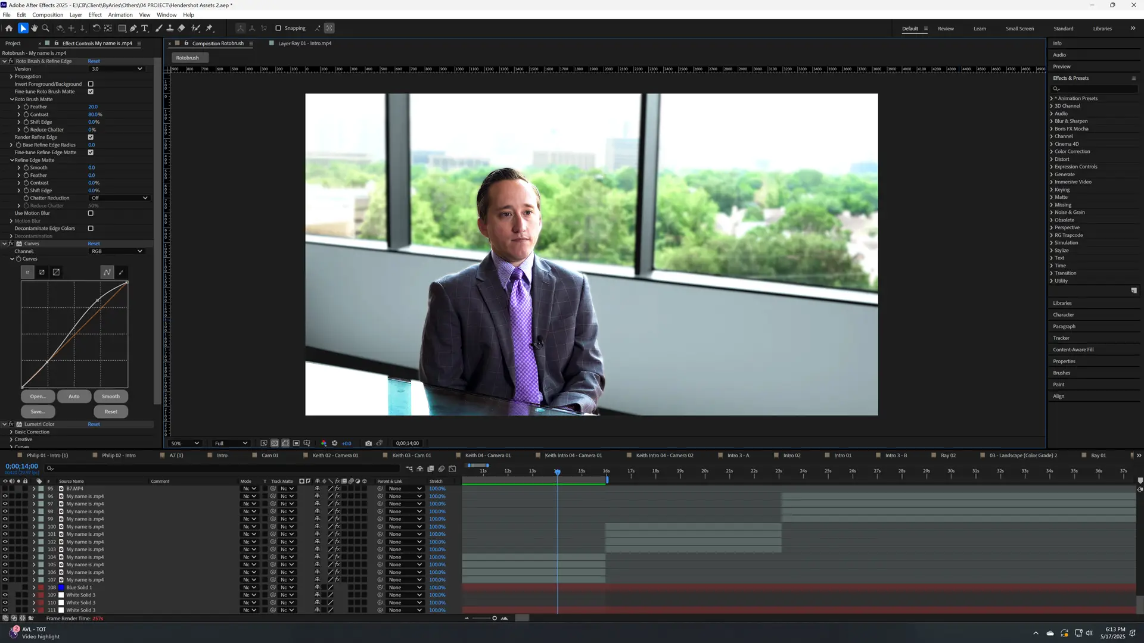
Task: Toggle Use Motion Blur checkbox
Action: coord(91,213)
